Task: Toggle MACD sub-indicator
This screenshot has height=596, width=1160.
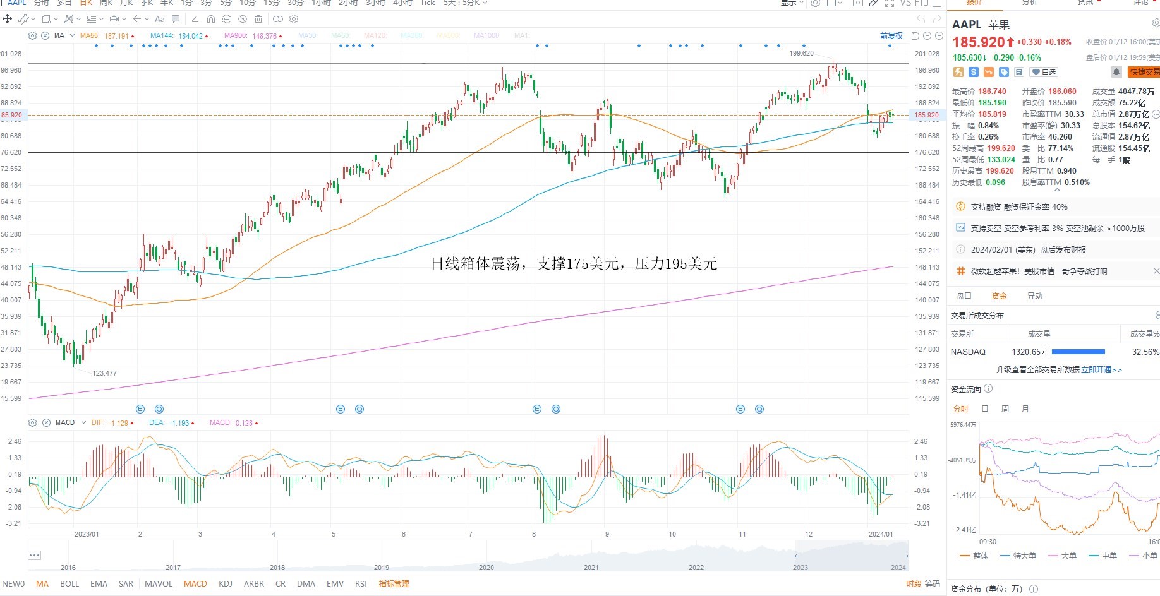Action: click(x=195, y=584)
